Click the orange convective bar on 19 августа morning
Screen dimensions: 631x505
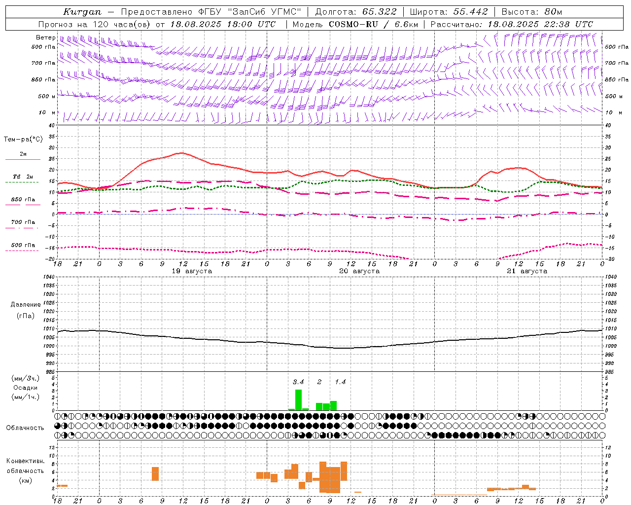155,473
